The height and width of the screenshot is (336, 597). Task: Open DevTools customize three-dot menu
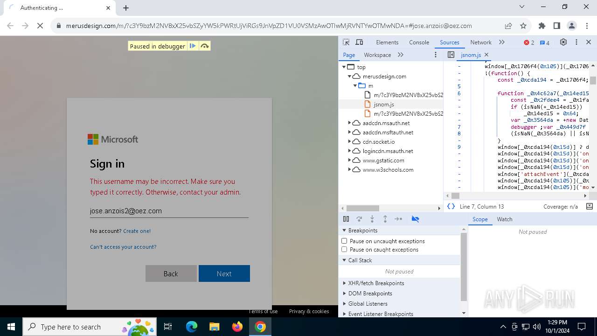click(x=576, y=42)
